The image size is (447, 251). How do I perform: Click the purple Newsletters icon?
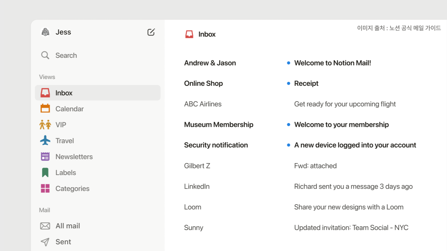(45, 156)
